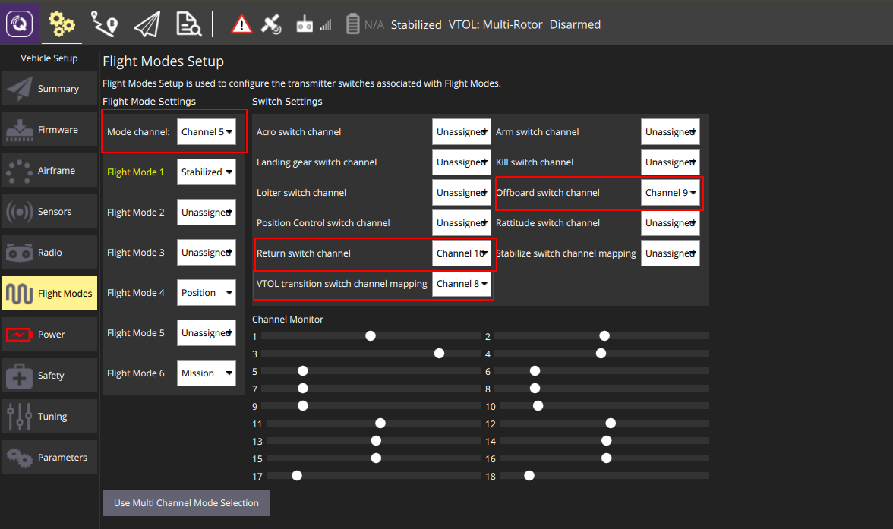893x529 pixels.
Task: Expand Return switch channel dropdown
Action: [x=462, y=253]
